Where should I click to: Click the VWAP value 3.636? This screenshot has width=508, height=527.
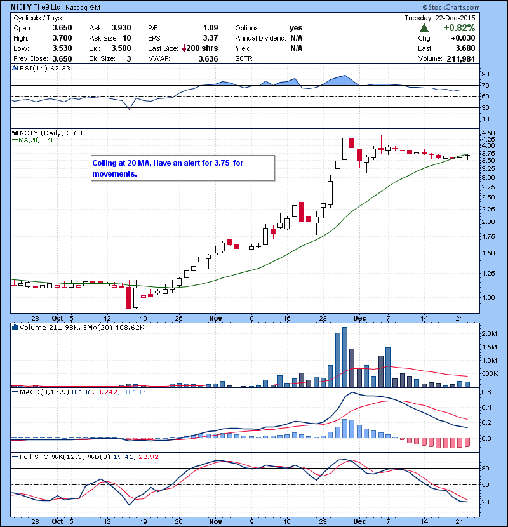click(208, 59)
